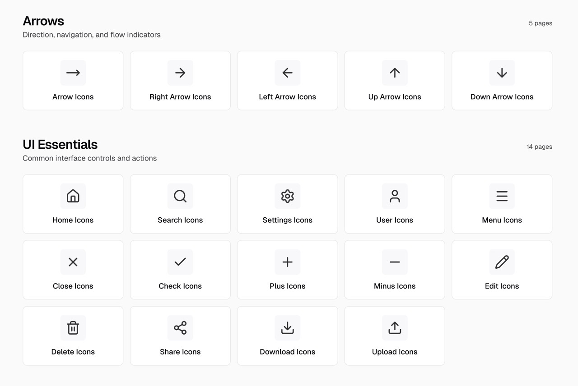Go to Left Arrow Icons label
This screenshot has height=386, width=578.
click(x=287, y=97)
